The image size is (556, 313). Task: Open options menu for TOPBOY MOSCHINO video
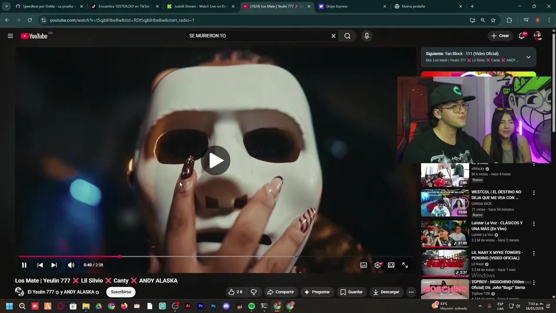[534, 283]
